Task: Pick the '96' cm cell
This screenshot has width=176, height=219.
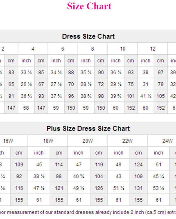Action: click(x=71, y=96)
